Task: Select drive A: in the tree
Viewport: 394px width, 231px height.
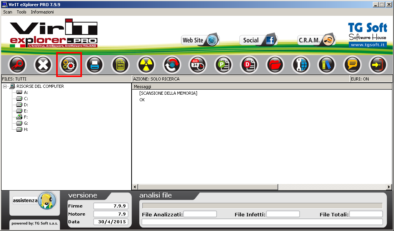Action: tap(26, 92)
